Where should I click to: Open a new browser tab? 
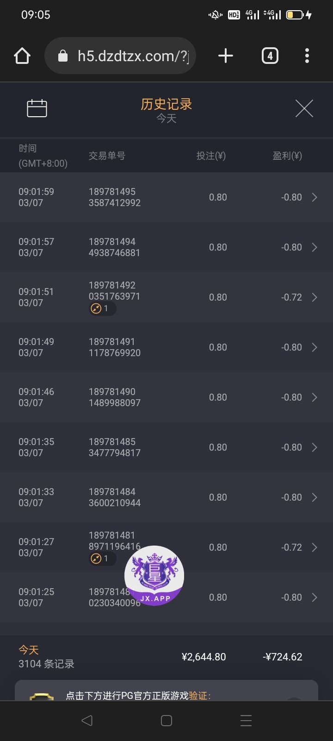click(226, 56)
